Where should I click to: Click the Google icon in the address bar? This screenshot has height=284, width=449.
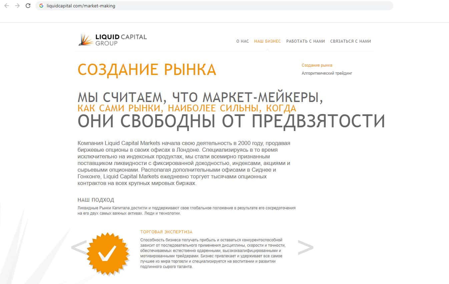click(x=41, y=6)
